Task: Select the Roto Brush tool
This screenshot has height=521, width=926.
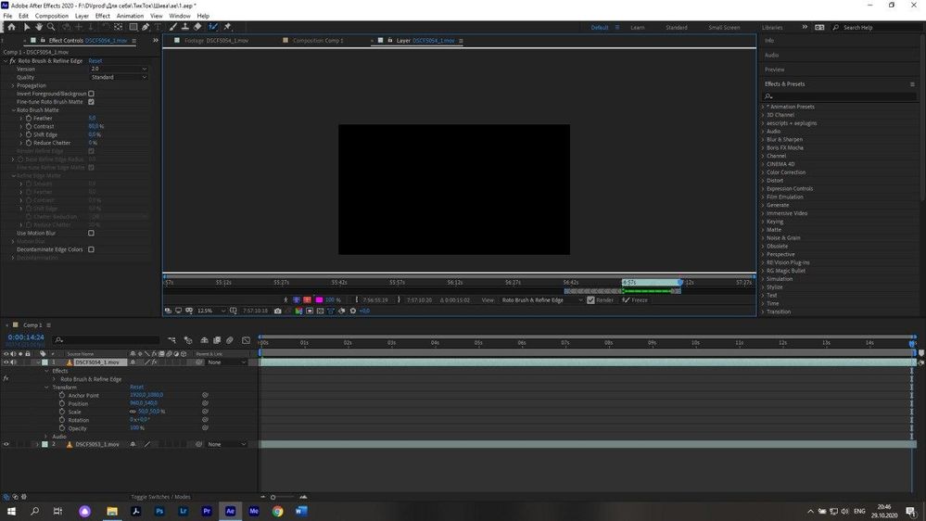Action: [212, 27]
